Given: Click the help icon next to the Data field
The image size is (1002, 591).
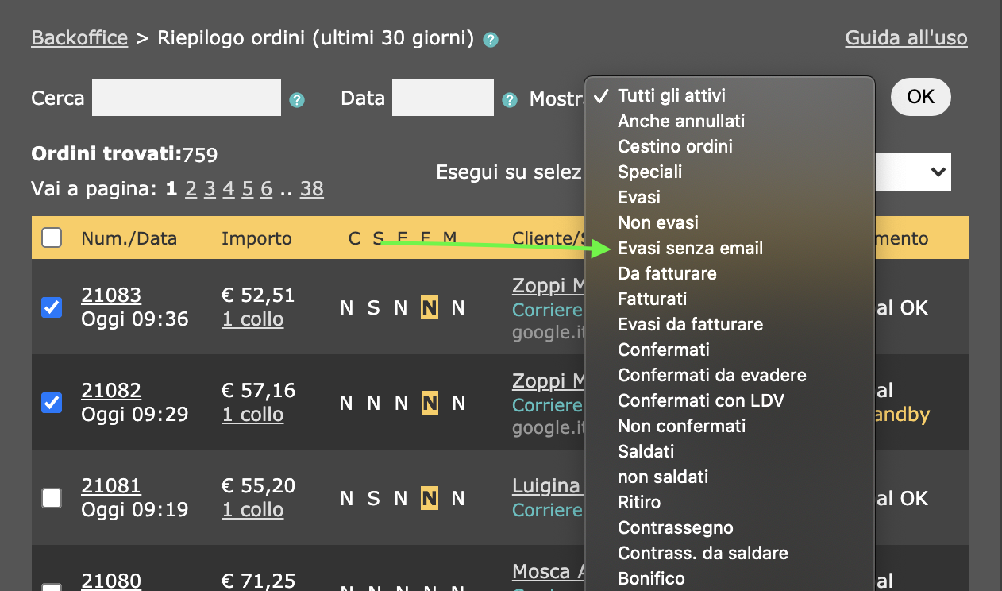Looking at the screenshot, I should (x=508, y=99).
